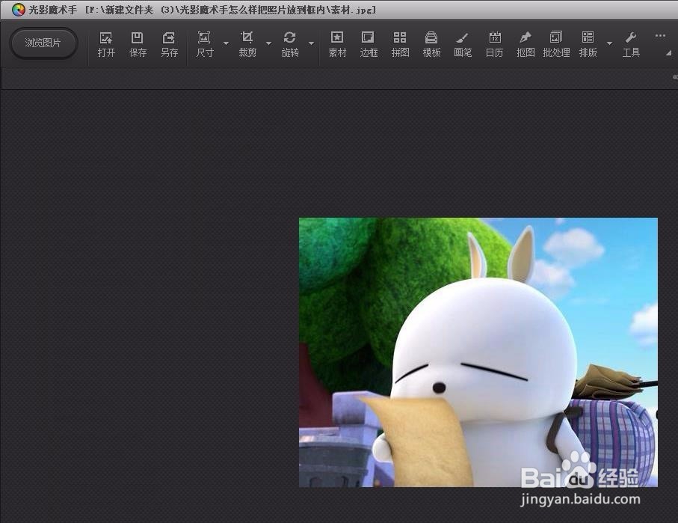Open the 抠图 cutout tool
The height and width of the screenshot is (523, 678).
pyautogui.click(x=526, y=44)
